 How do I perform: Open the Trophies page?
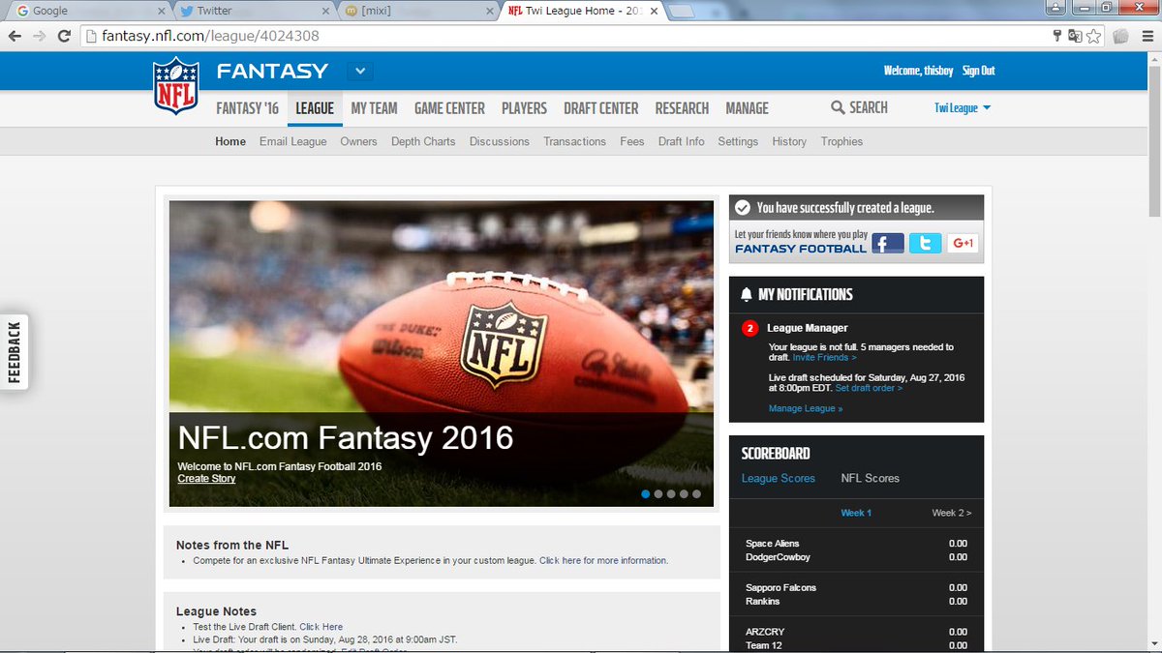[x=841, y=141]
